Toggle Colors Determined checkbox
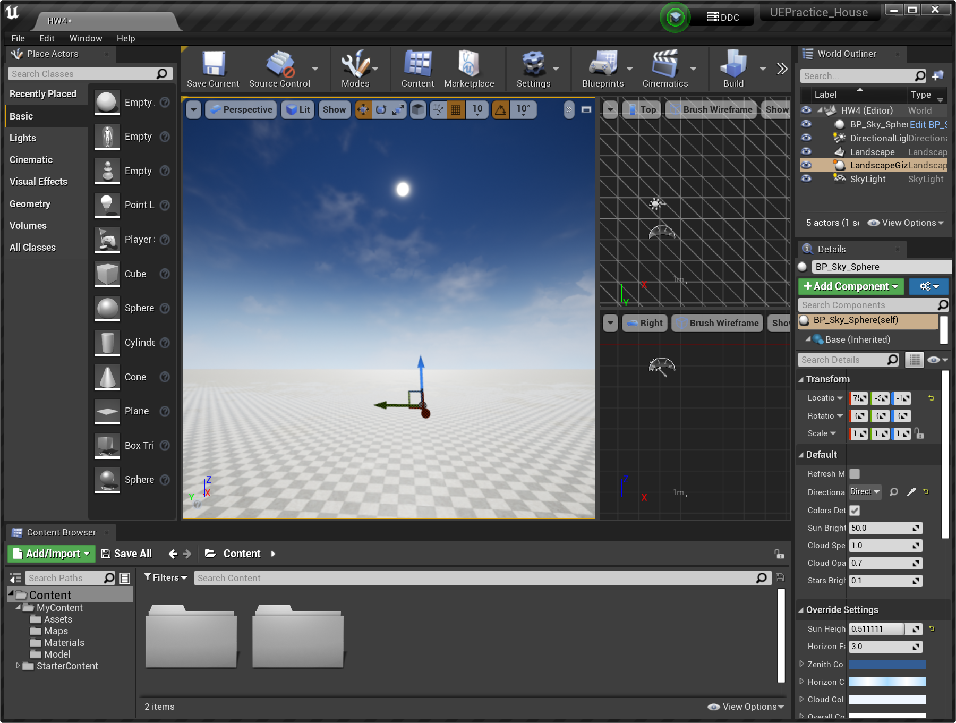The height and width of the screenshot is (723, 956). [x=855, y=511]
